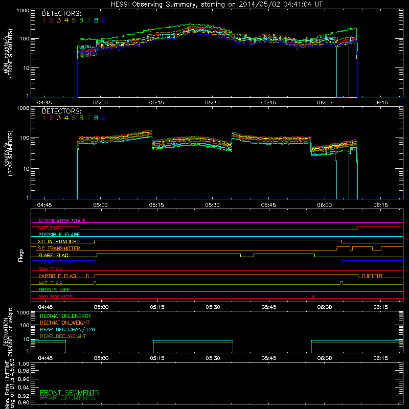The image size is (409, 409).
Task: Click the AAZ_FLAG label
Action: click(x=50, y=283)
